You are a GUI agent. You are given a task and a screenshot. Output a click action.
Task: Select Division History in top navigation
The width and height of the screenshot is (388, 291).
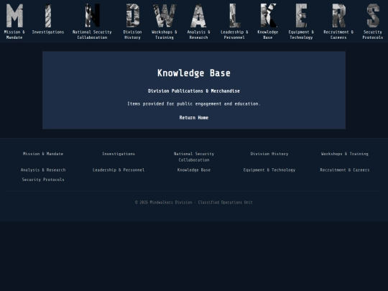click(x=133, y=34)
